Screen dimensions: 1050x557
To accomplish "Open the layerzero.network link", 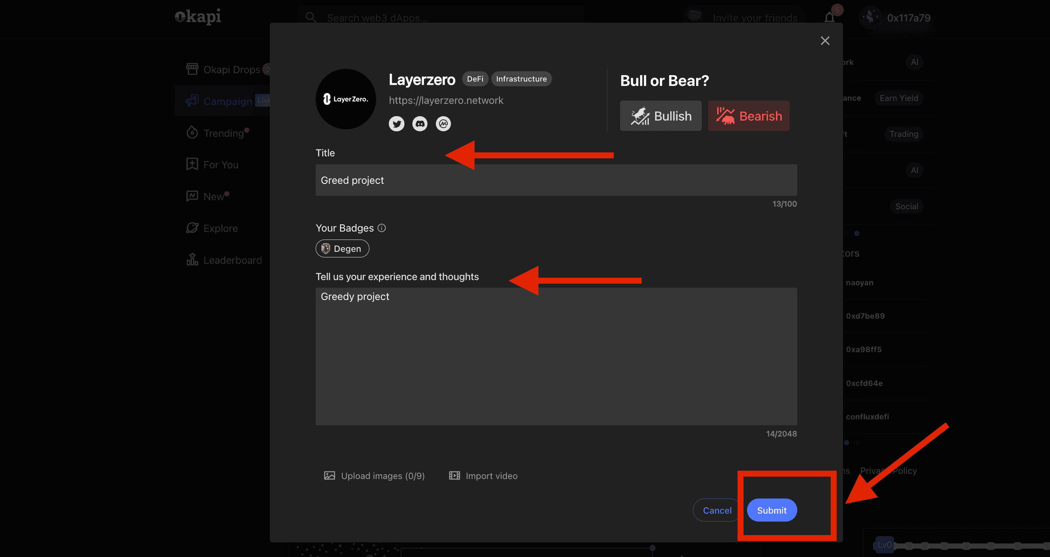I will point(446,100).
